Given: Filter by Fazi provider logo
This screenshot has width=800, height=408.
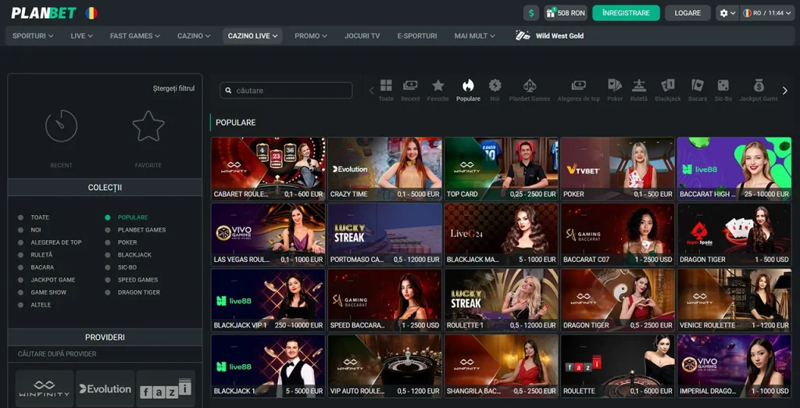Looking at the screenshot, I should (166, 388).
